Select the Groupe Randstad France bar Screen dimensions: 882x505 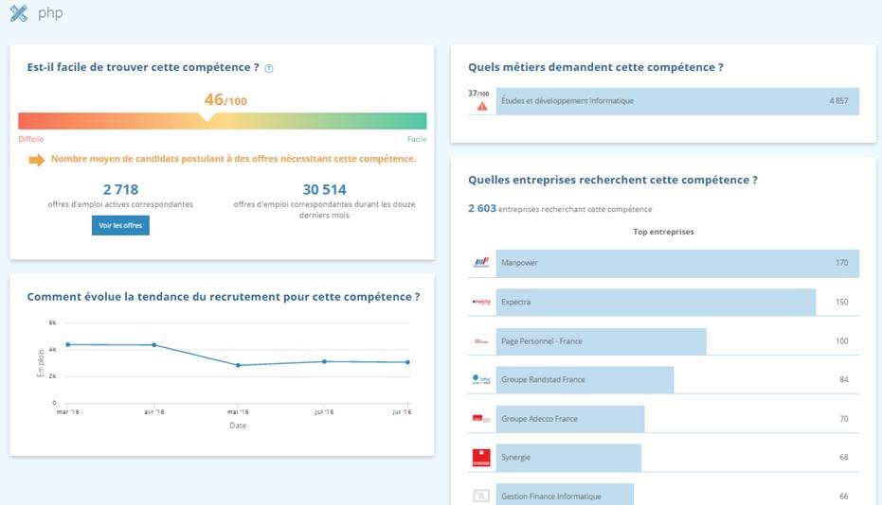pos(585,380)
